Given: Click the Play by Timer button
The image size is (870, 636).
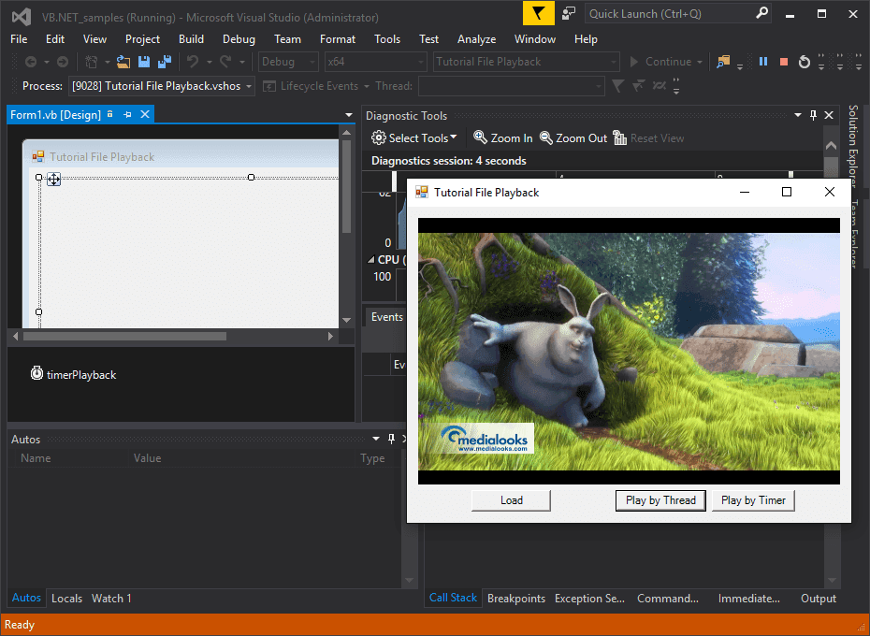Looking at the screenshot, I should pyautogui.click(x=753, y=500).
